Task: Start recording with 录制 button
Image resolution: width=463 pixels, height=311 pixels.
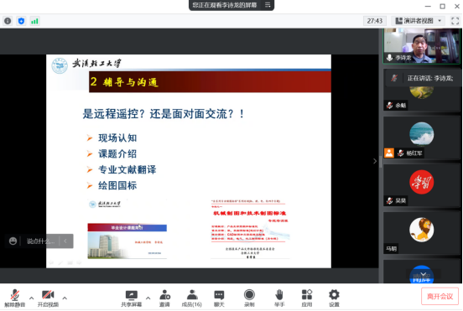Action: [x=249, y=298]
